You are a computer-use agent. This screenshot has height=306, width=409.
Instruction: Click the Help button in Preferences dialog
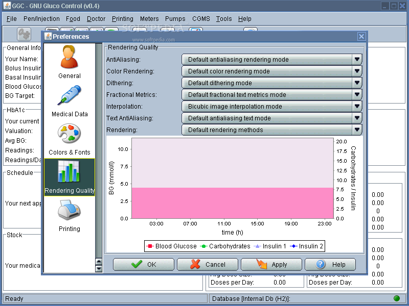click(330, 264)
